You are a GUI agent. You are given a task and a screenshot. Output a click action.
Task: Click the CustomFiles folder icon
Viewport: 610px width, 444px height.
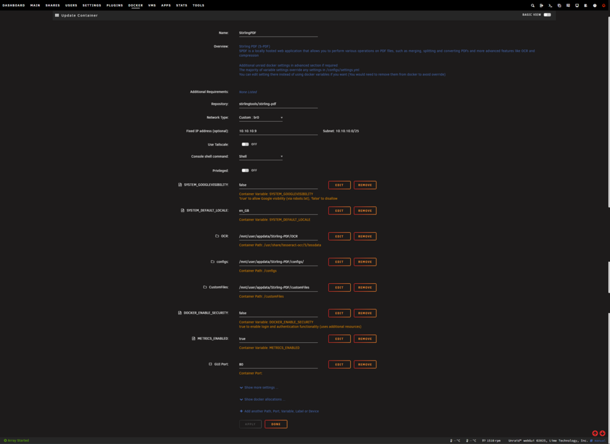204,287
